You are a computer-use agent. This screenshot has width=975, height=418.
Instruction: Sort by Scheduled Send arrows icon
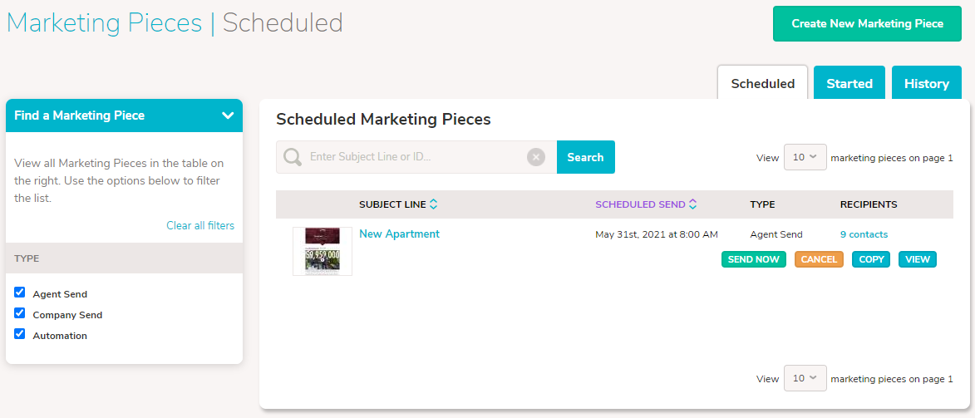pos(692,204)
